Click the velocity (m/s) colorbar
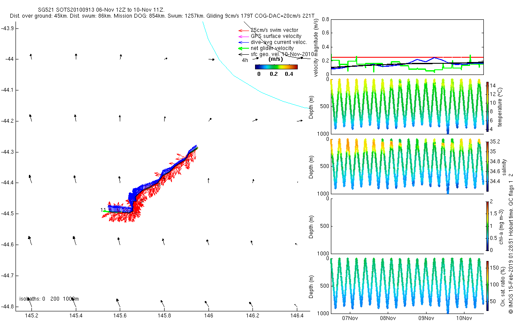517x323 pixels. point(276,67)
